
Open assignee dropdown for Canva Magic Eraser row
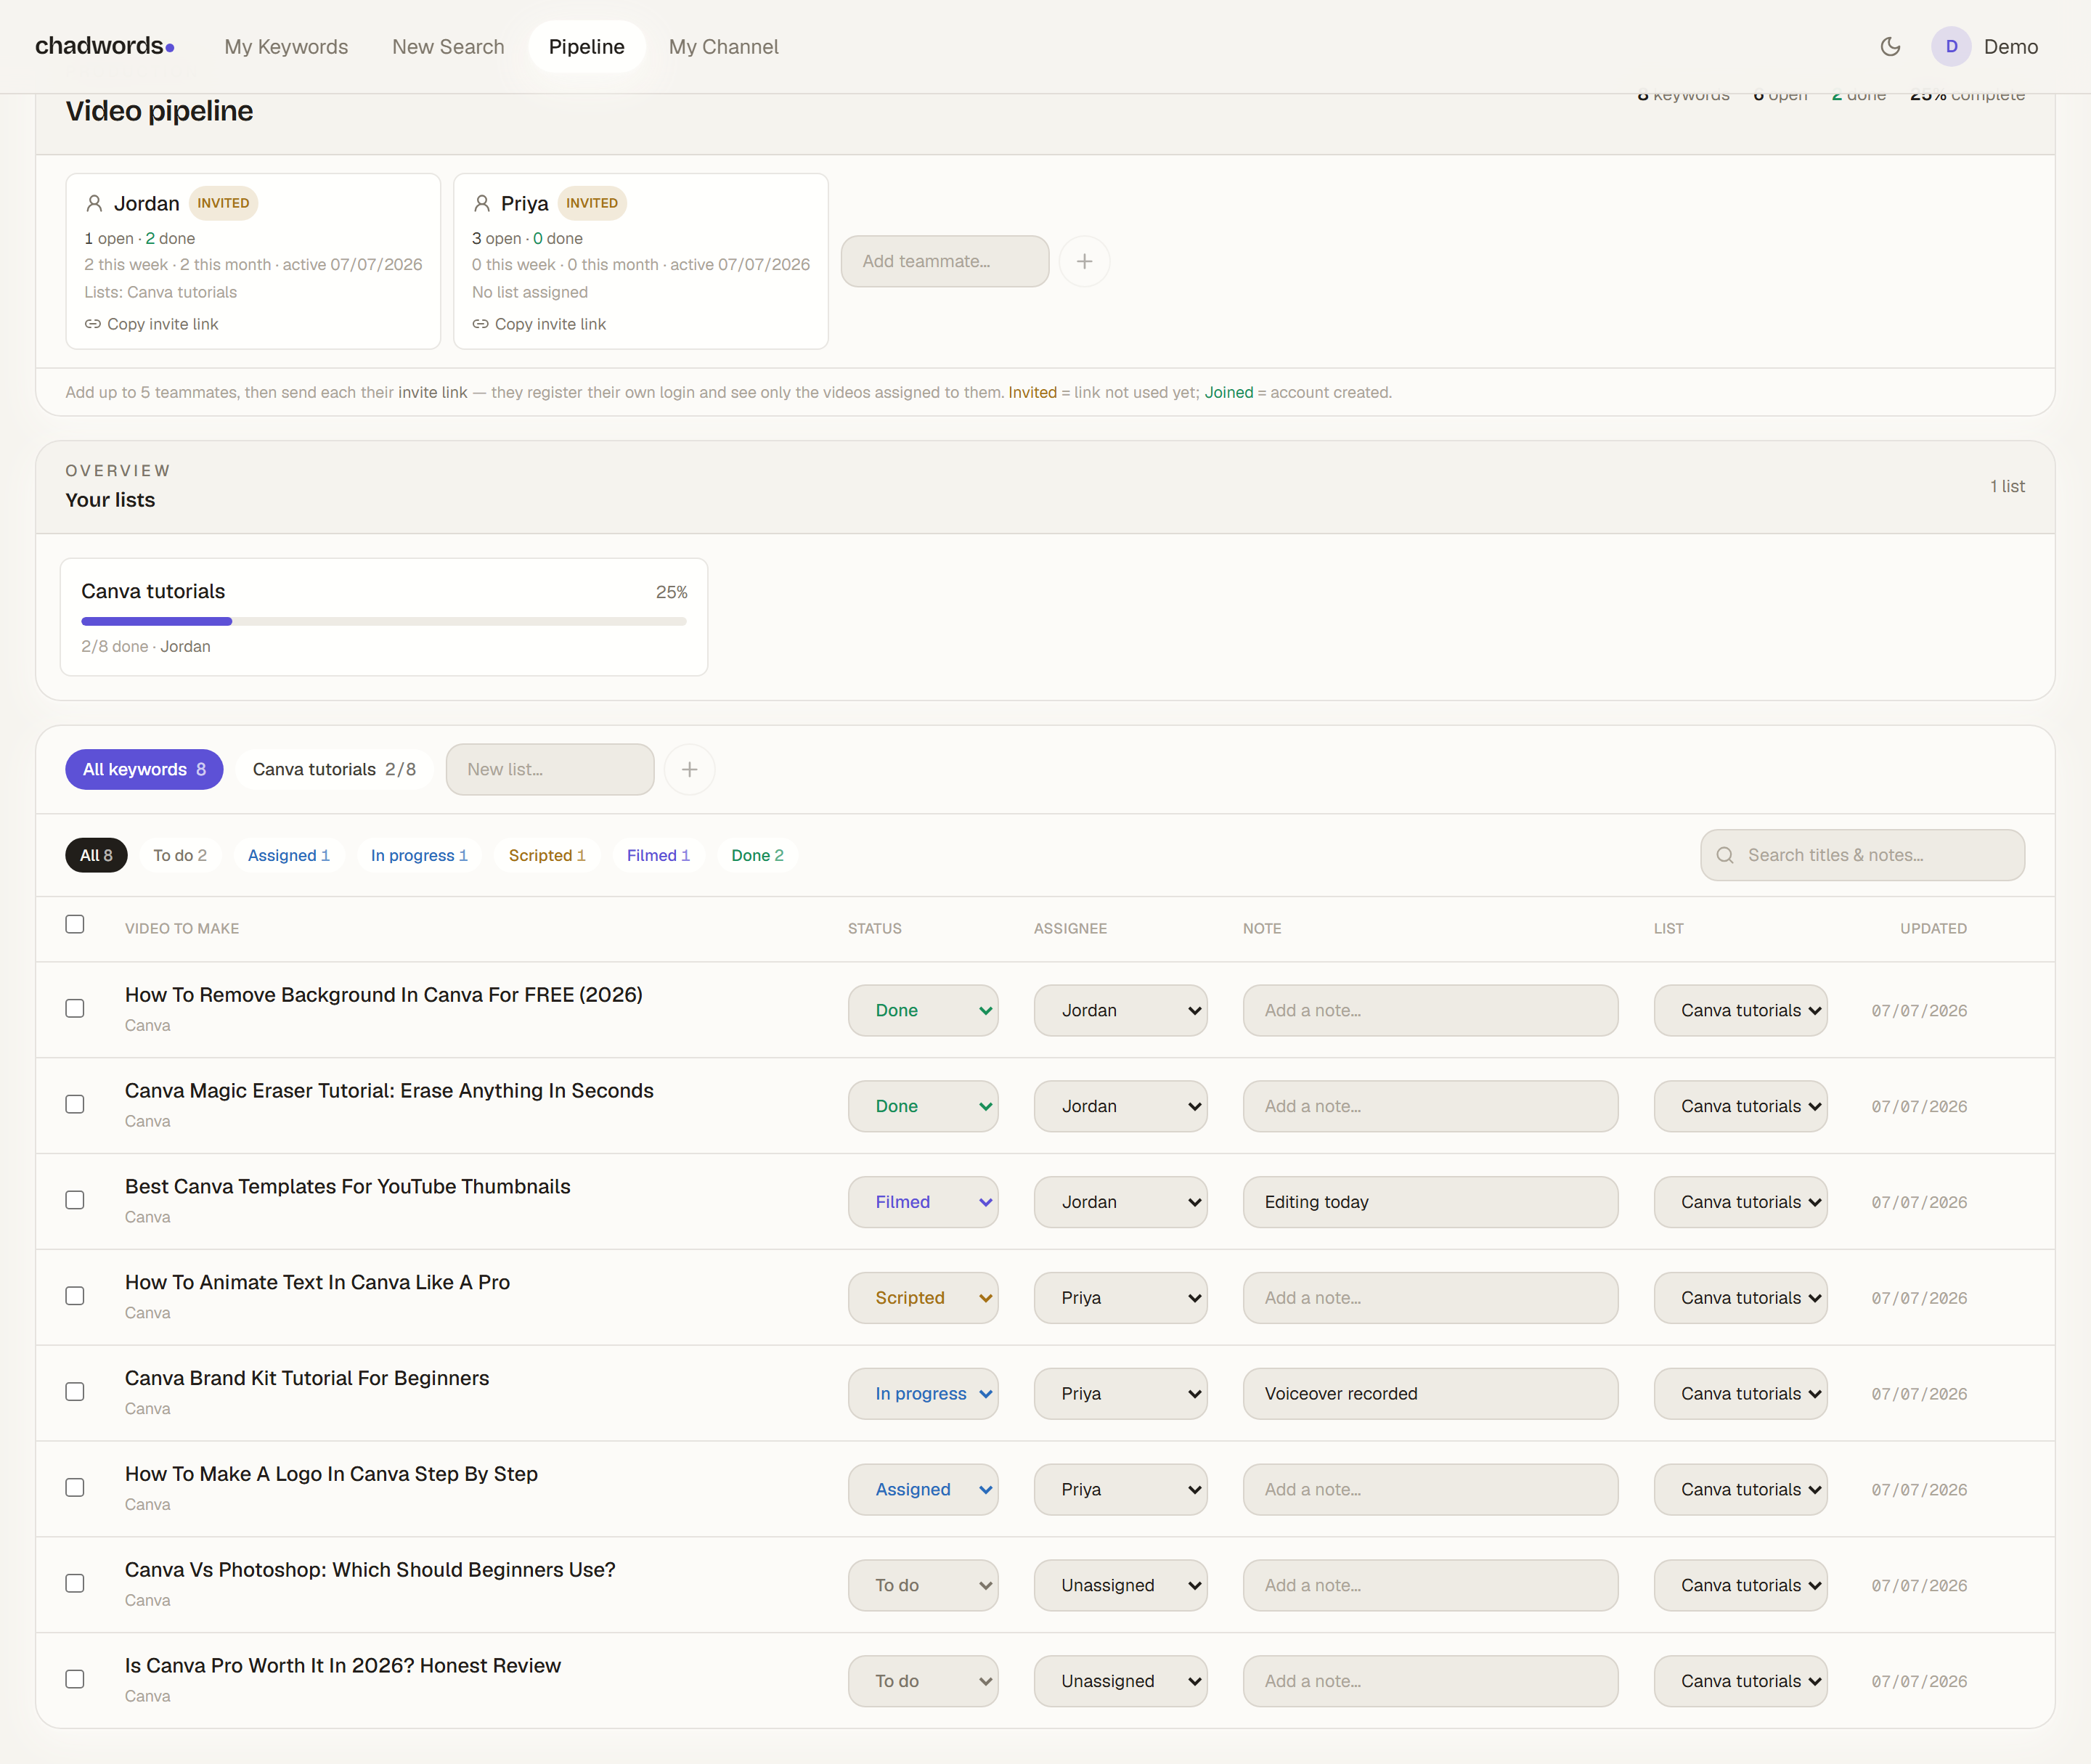(1120, 1106)
